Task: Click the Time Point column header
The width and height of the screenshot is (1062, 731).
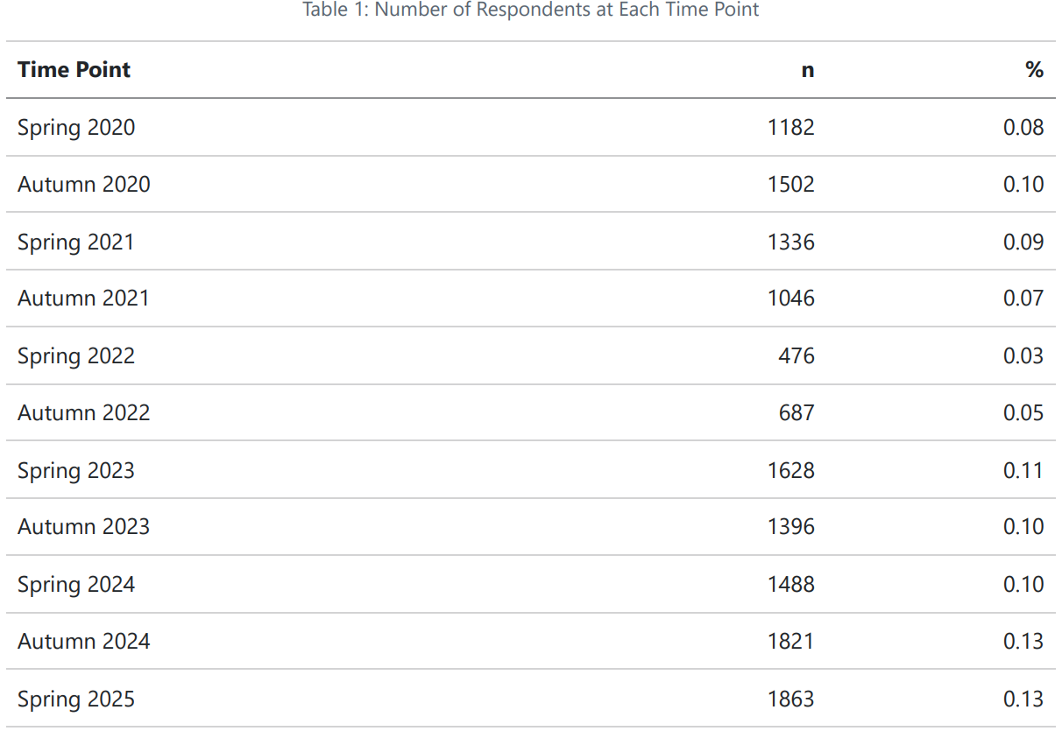Action: pyautogui.click(x=74, y=70)
